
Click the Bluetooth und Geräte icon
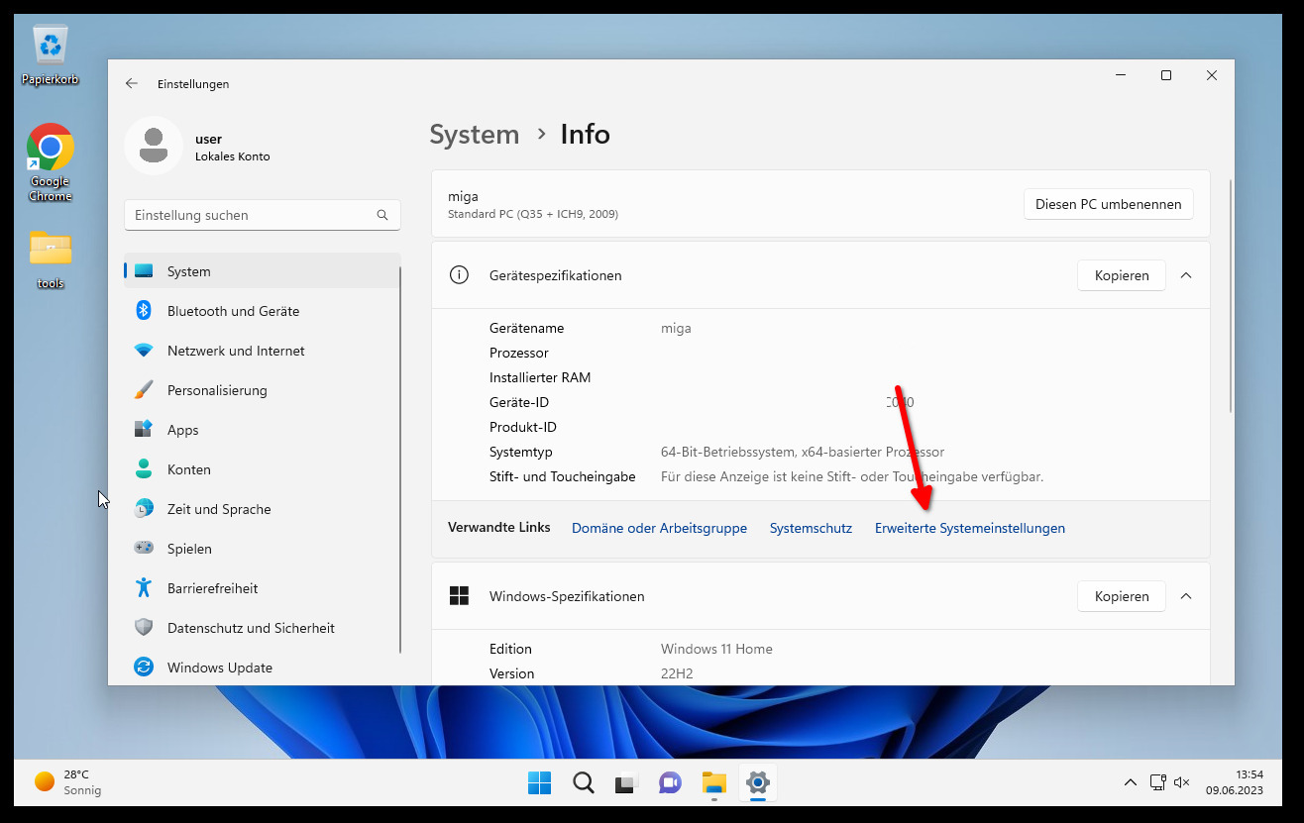click(x=144, y=311)
